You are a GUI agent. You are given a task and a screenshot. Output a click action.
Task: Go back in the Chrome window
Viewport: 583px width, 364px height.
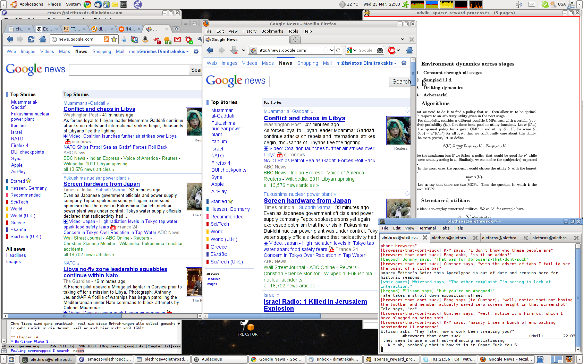(x=10, y=39)
